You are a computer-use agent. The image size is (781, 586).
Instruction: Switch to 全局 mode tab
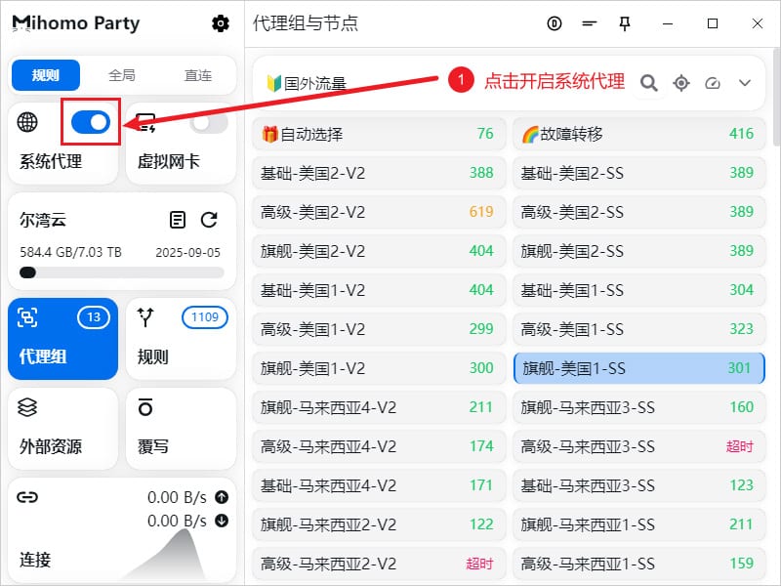point(122,75)
